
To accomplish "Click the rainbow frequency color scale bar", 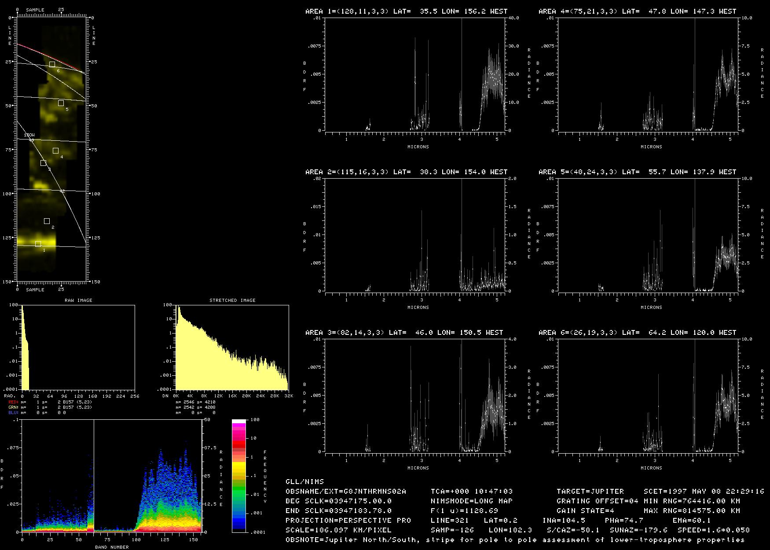I will [x=239, y=476].
